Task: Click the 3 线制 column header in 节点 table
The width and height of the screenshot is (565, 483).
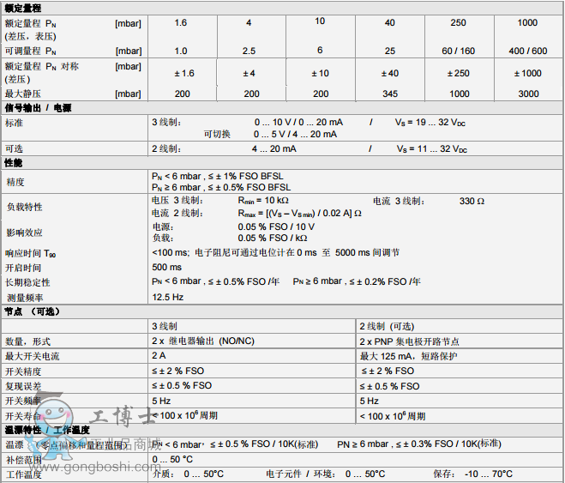Action: [165, 327]
